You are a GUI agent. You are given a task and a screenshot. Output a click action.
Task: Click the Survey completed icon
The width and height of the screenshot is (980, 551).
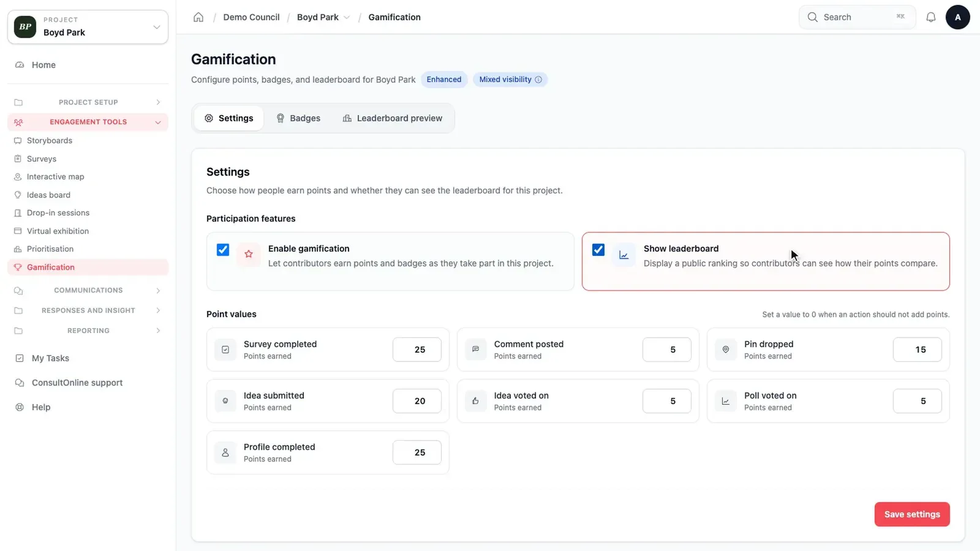(225, 350)
